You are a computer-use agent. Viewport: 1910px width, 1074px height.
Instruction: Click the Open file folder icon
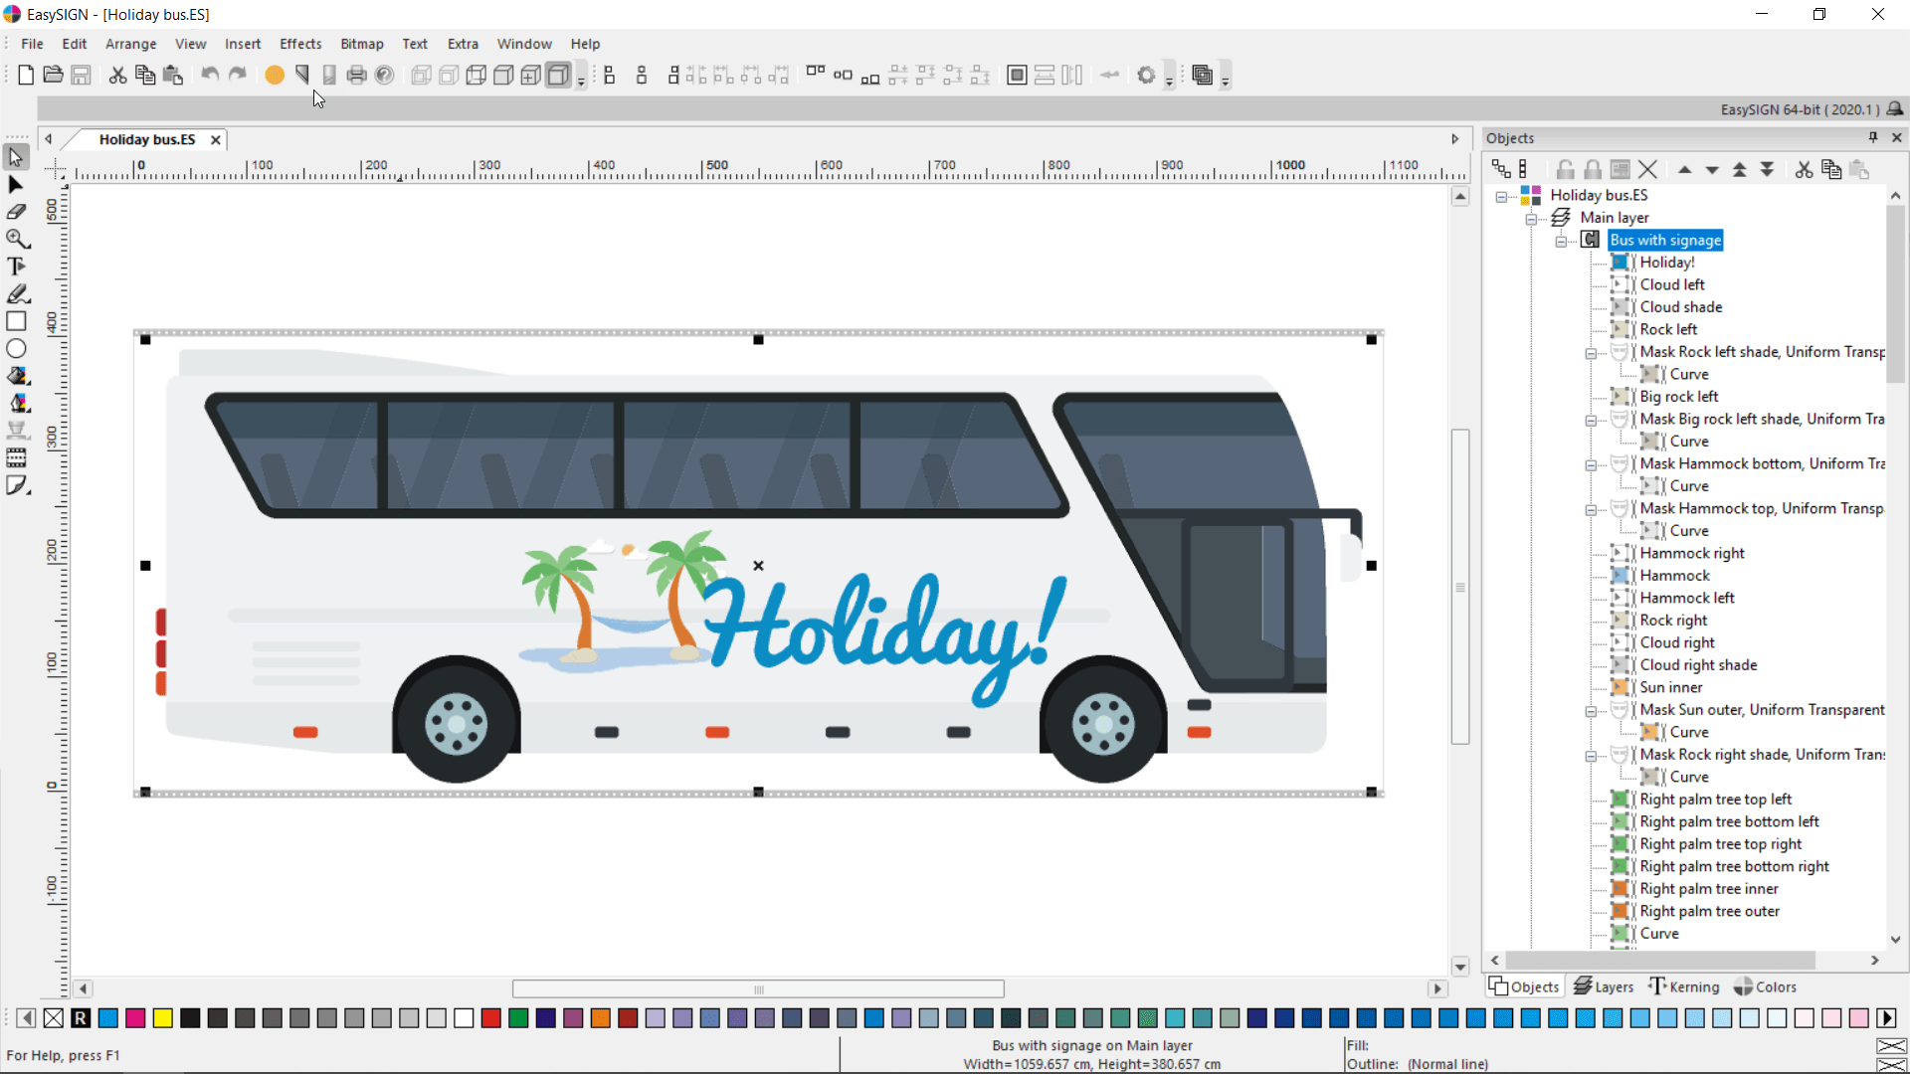click(54, 75)
